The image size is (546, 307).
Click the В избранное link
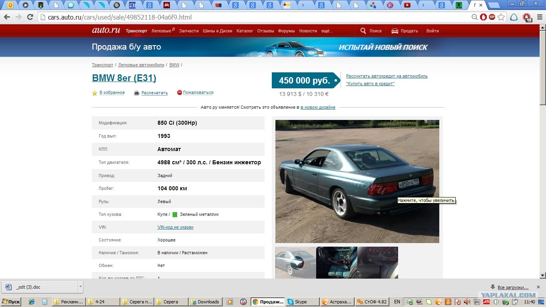(x=112, y=93)
